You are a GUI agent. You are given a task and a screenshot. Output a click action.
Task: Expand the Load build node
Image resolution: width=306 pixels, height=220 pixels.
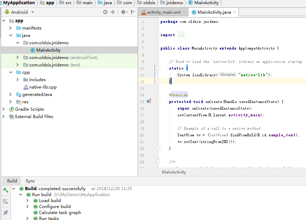(27, 201)
